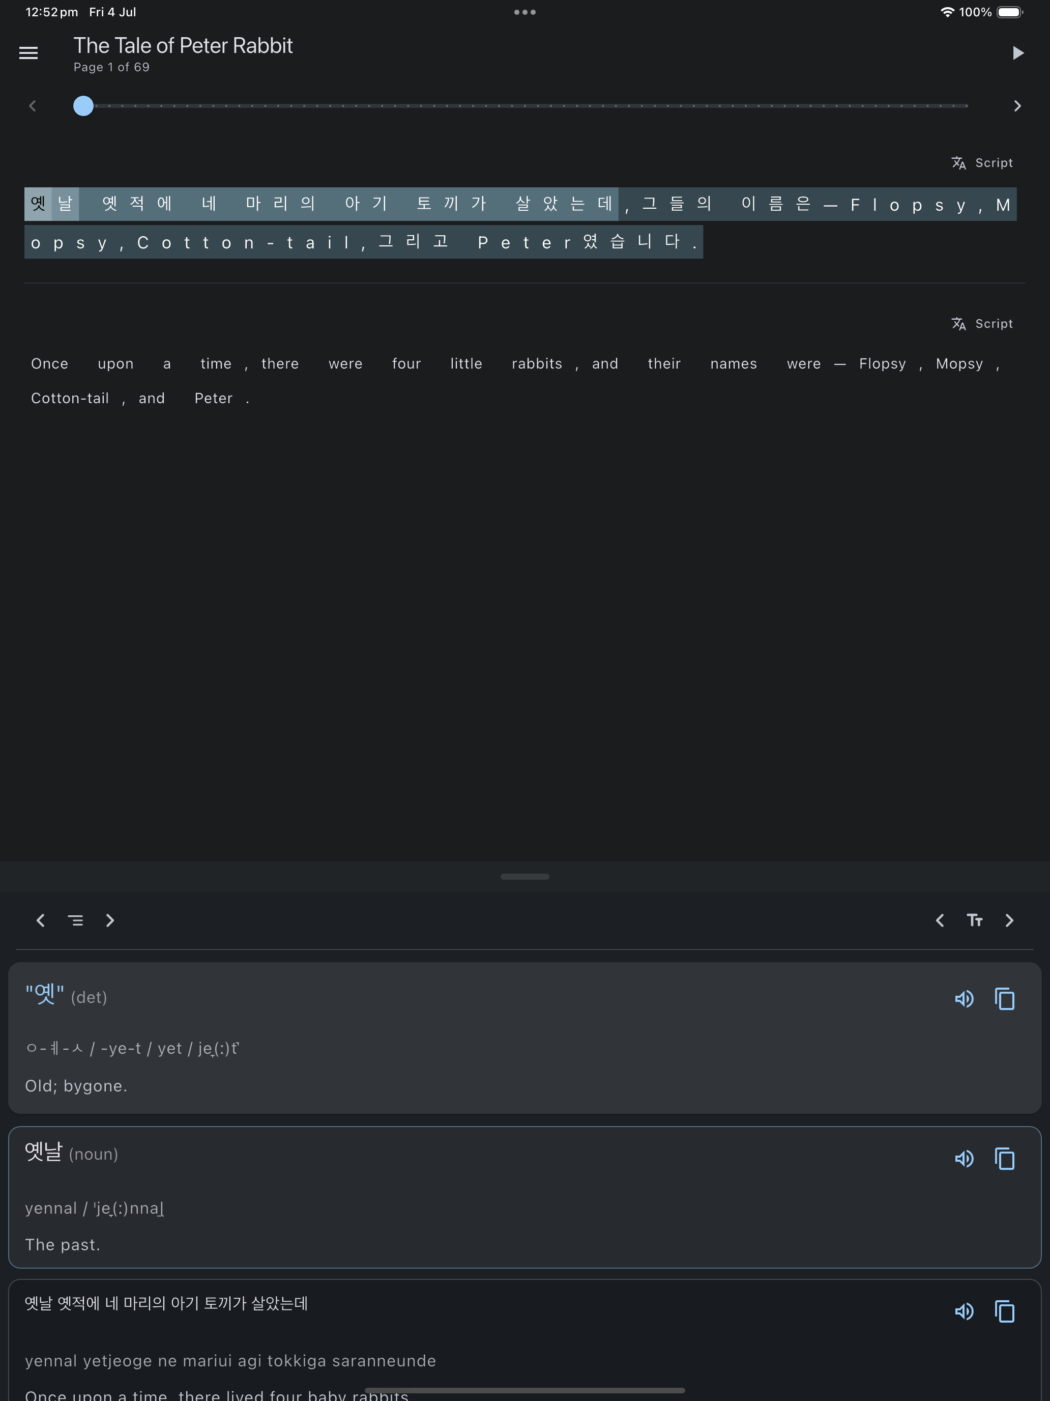Screen dimensions: 1050x1401
Task: Open the text size icon
Action: (x=975, y=920)
